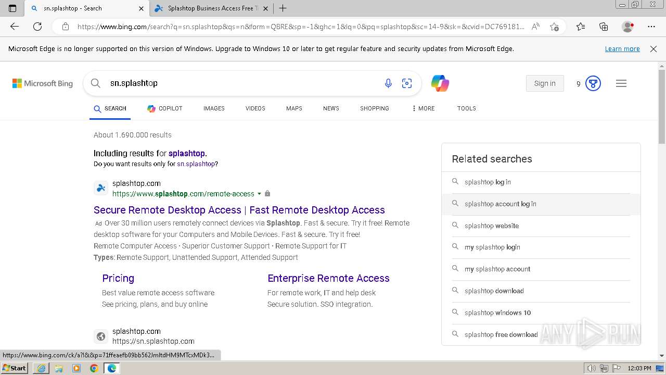Open Bing hamburger settings menu
This screenshot has height=375, width=666.
[621, 83]
